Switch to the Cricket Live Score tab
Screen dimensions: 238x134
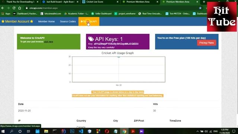95,2
